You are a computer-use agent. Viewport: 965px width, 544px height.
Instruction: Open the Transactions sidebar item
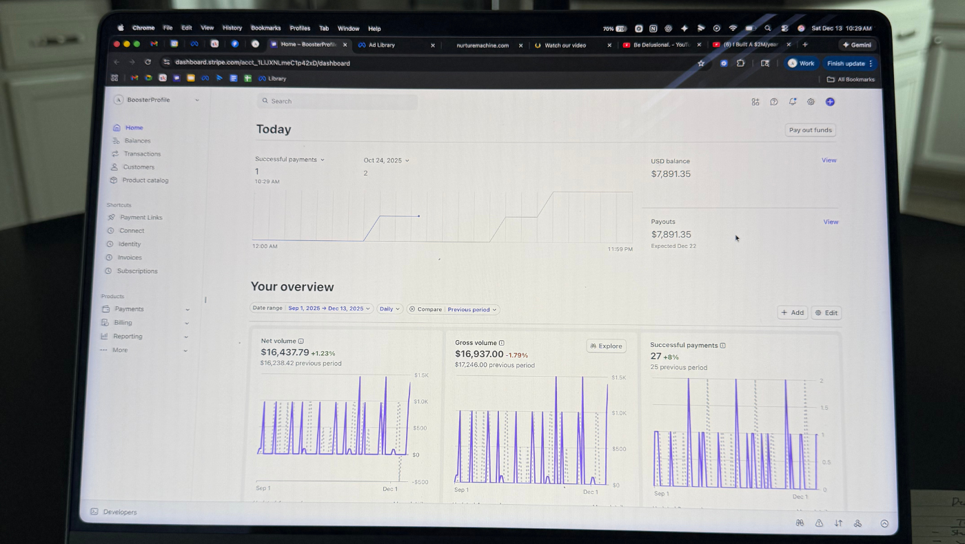[142, 154]
